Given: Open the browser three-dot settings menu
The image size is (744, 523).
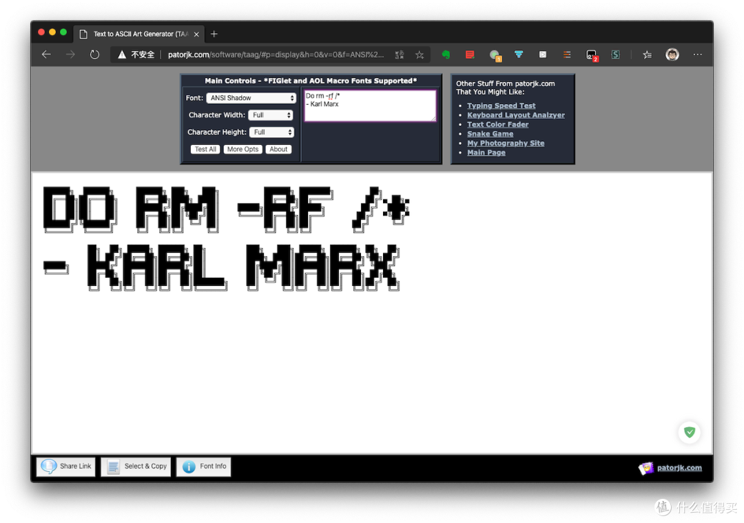Looking at the screenshot, I should point(697,54).
